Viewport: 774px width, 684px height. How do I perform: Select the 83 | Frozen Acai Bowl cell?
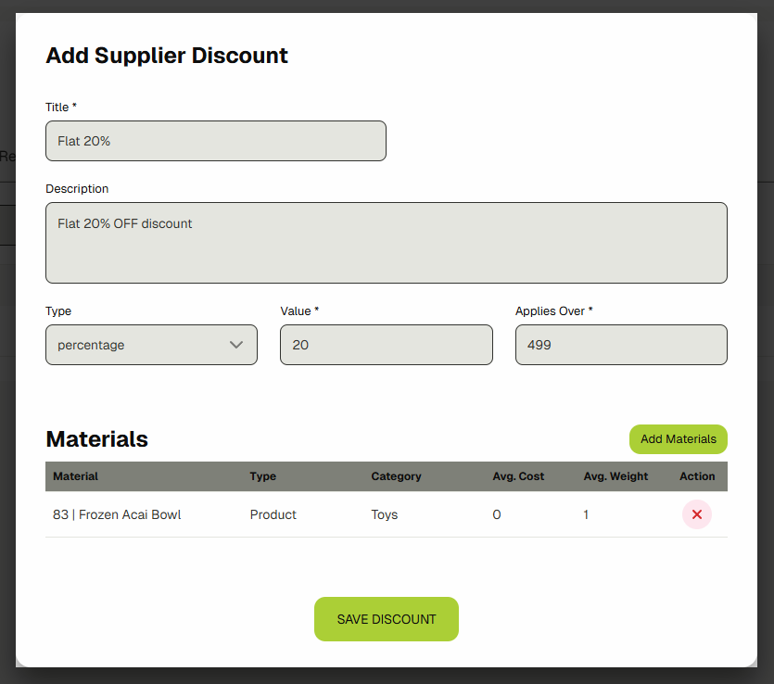coord(117,514)
